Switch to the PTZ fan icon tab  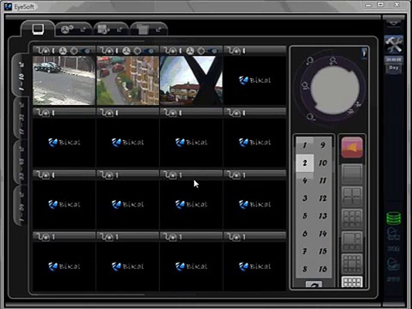pos(67,30)
